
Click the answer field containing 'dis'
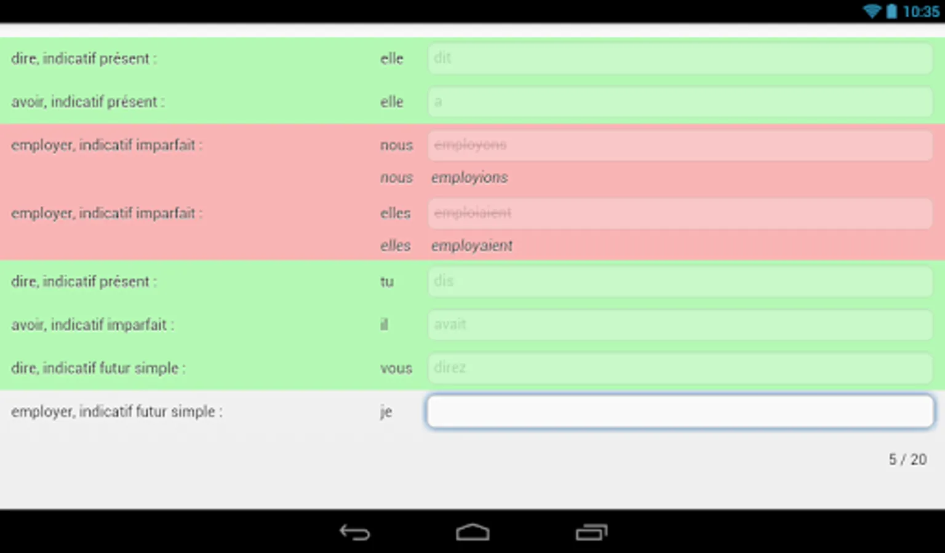[x=680, y=281]
